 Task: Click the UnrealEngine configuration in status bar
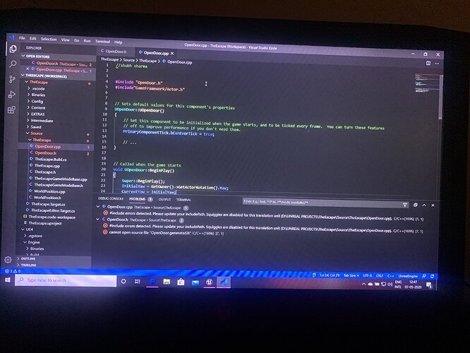pyautogui.click(x=408, y=276)
